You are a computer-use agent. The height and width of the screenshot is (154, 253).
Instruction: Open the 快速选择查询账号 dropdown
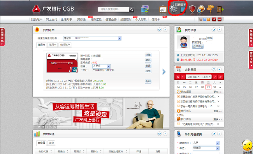[92, 38]
